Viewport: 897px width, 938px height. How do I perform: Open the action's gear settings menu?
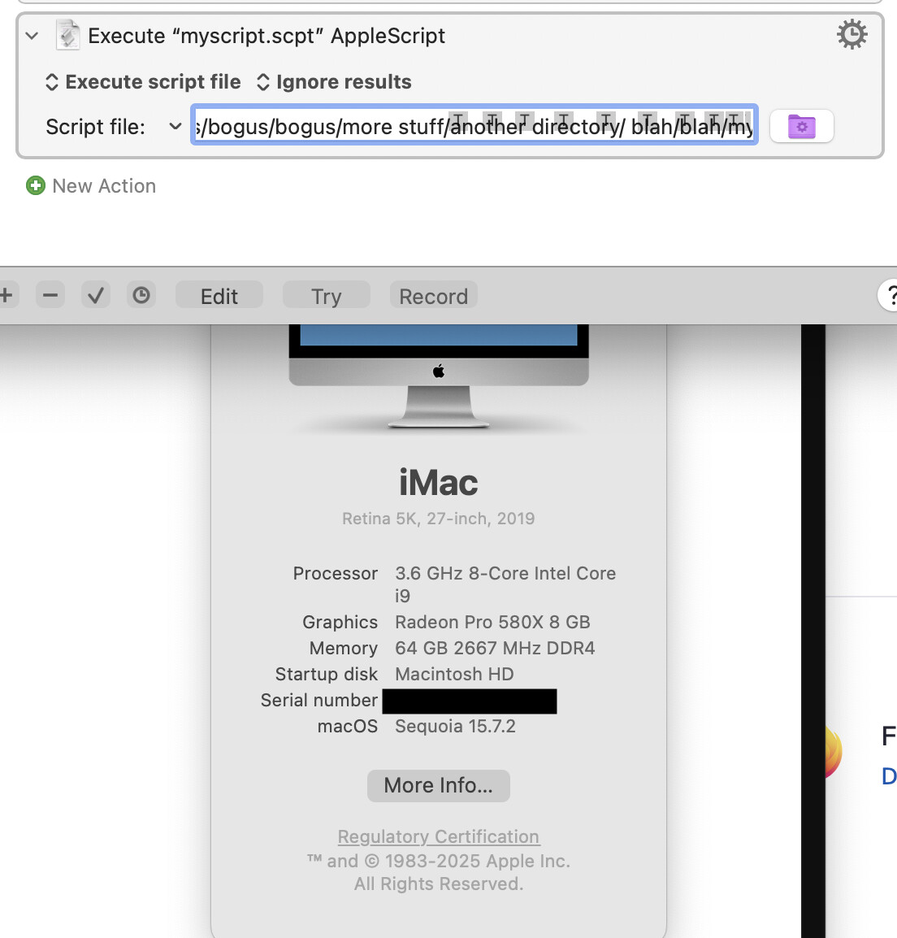click(x=851, y=35)
